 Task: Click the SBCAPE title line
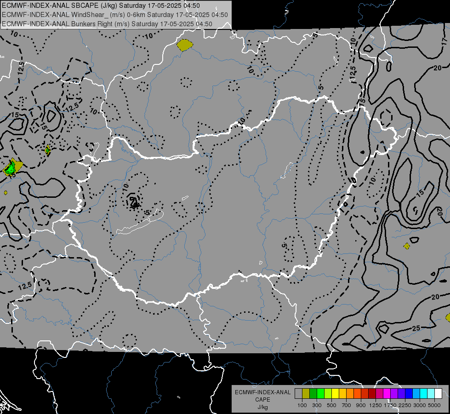[x=101, y=6]
